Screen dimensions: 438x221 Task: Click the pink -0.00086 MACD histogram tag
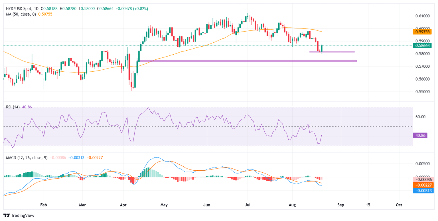point(423,179)
